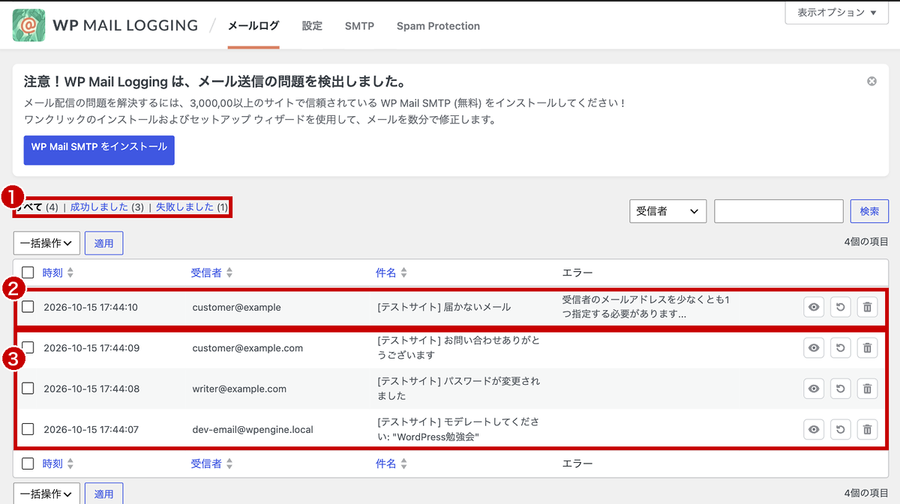The width and height of the screenshot is (900, 504).
Task: View the パスワードが変更されました email
Action: click(814, 389)
